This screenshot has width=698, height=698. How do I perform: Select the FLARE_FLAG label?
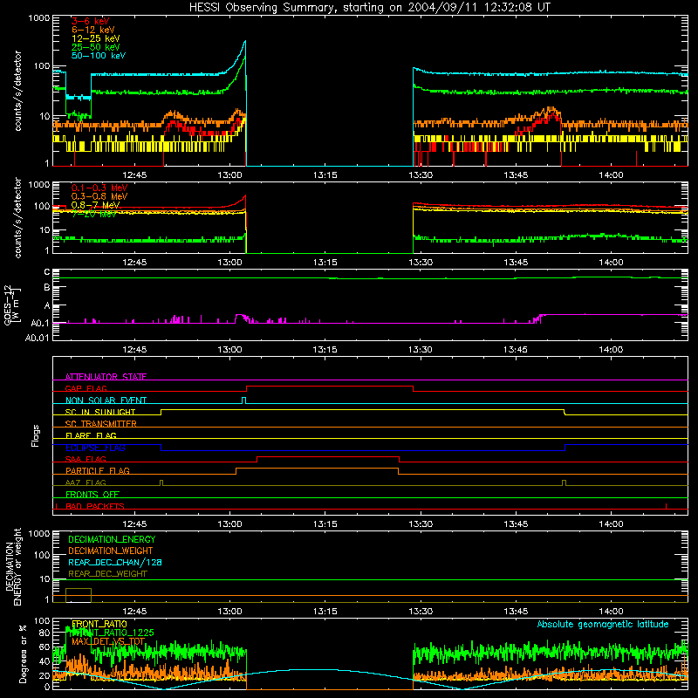[x=91, y=435]
